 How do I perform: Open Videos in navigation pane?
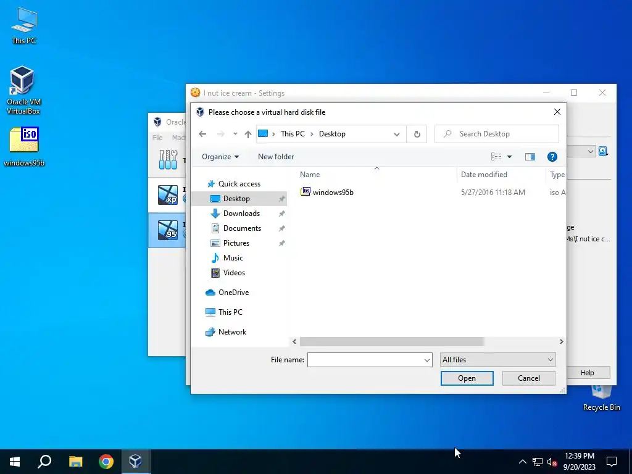tap(234, 273)
